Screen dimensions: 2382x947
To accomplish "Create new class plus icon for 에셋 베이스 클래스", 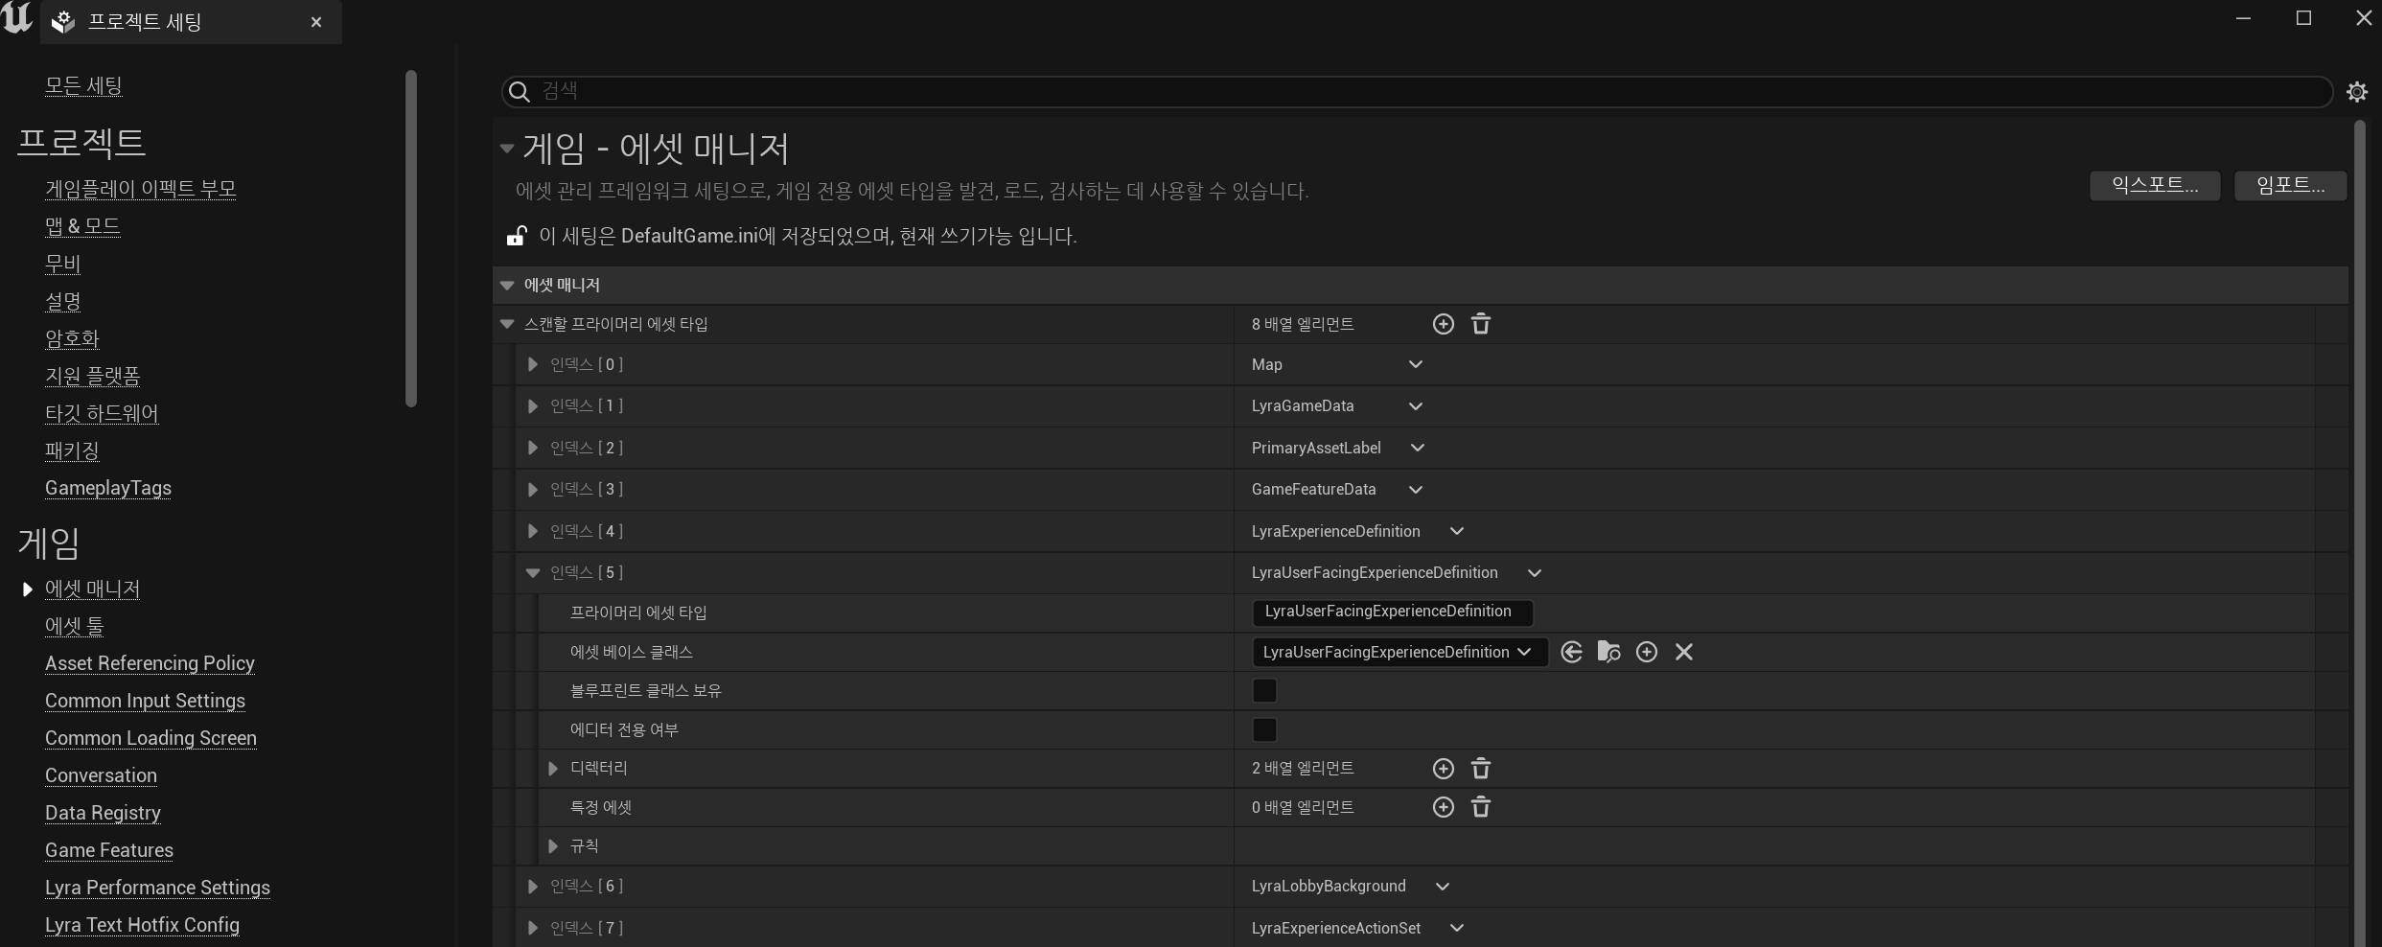I will click(x=1646, y=652).
